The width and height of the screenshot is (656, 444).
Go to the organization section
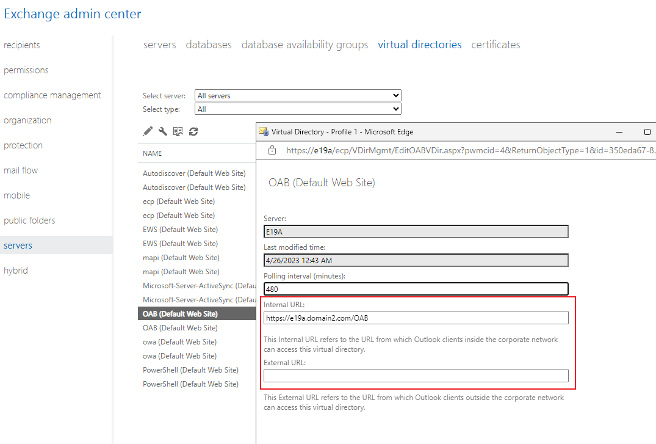point(27,120)
